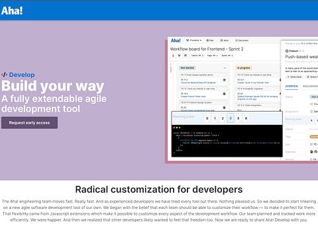Click the Show more button in detail panel
The image size is (318, 238).
(294, 77)
